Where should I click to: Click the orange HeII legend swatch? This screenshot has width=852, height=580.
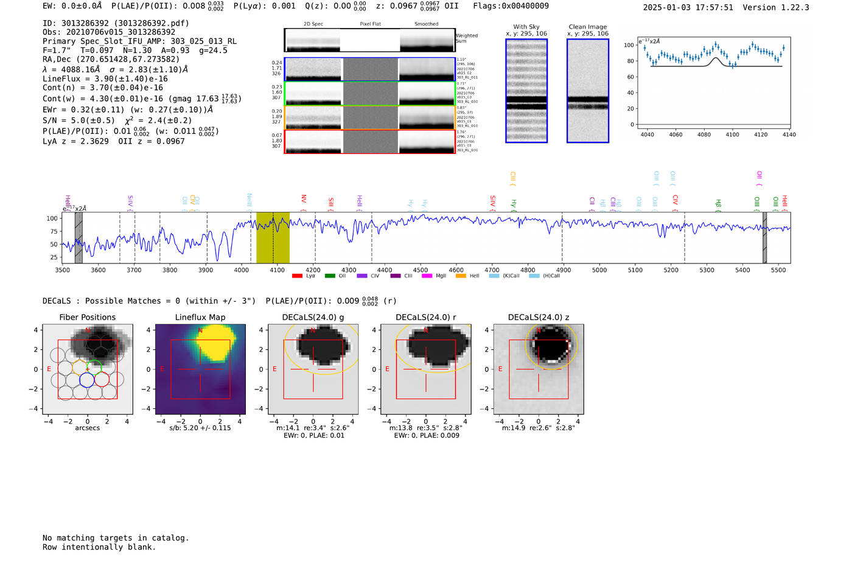461,276
